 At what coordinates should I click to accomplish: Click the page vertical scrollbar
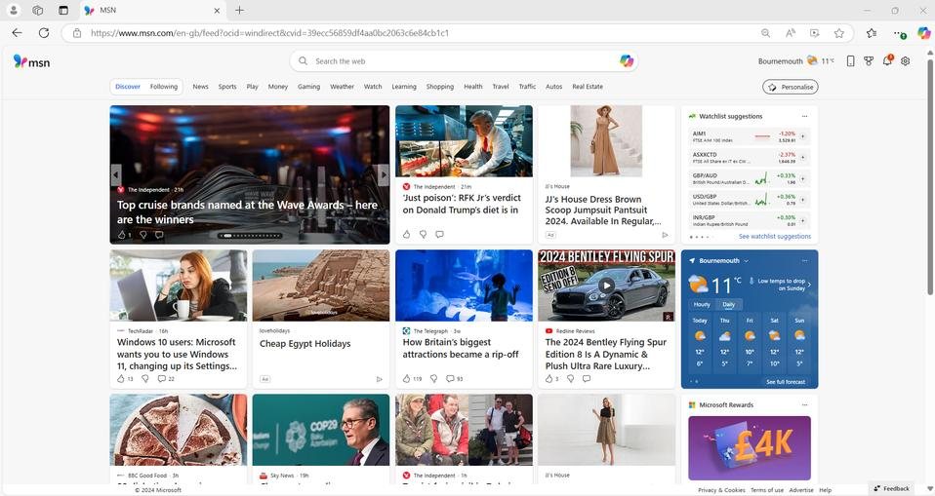pyautogui.click(x=930, y=178)
